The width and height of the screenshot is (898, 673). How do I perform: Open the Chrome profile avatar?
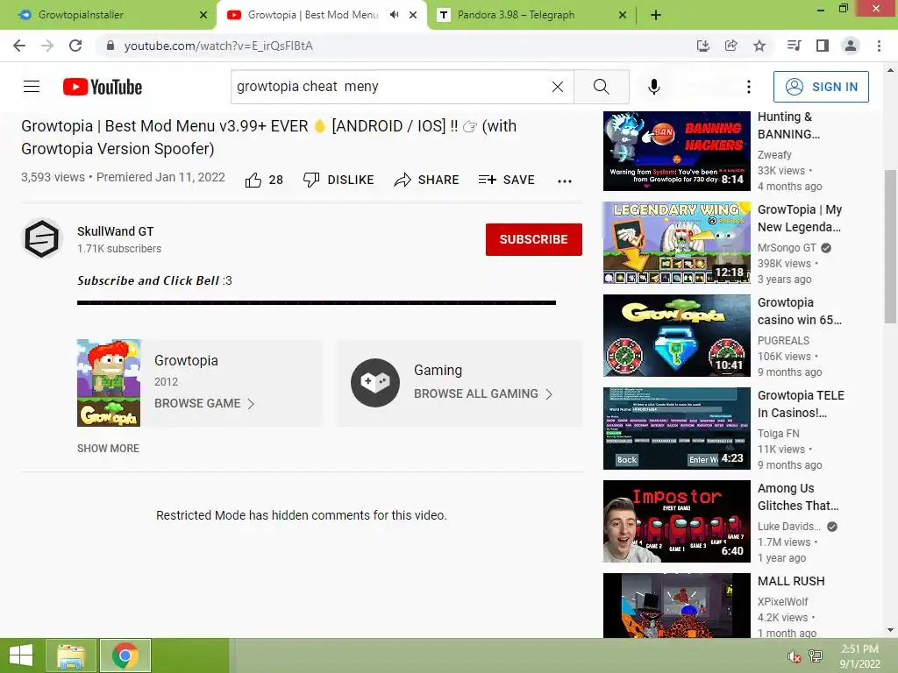tap(851, 46)
